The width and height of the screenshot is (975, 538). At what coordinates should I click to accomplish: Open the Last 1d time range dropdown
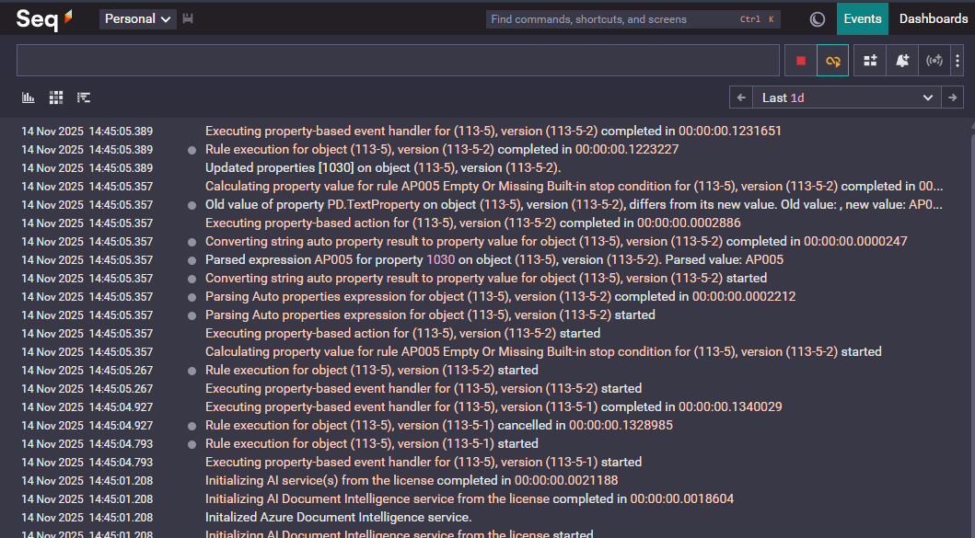[847, 97]
